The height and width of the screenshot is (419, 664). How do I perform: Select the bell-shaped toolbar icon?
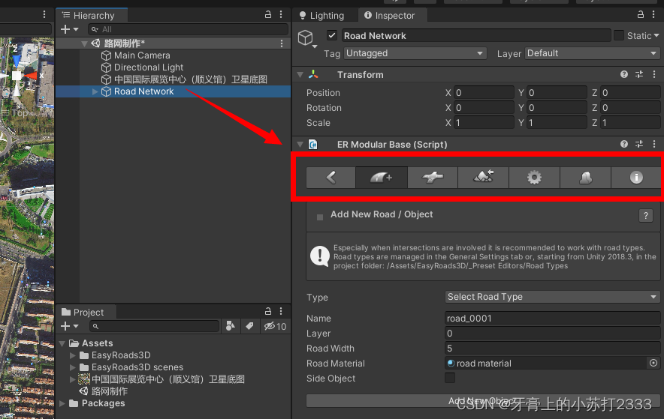pyautogui.click(x=585, y=178)
